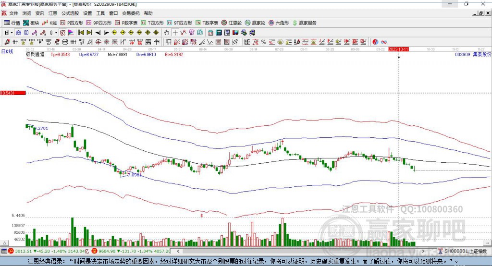Jump to first bar with the skip-to-start icon
The height and width of the screenshot is (266, 492).
(81, 33)
